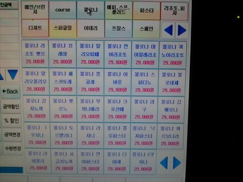Viewport: 243px width, 182px height.
Task: Go to previous category page with left arrow
Action: [x=168, y=30]
